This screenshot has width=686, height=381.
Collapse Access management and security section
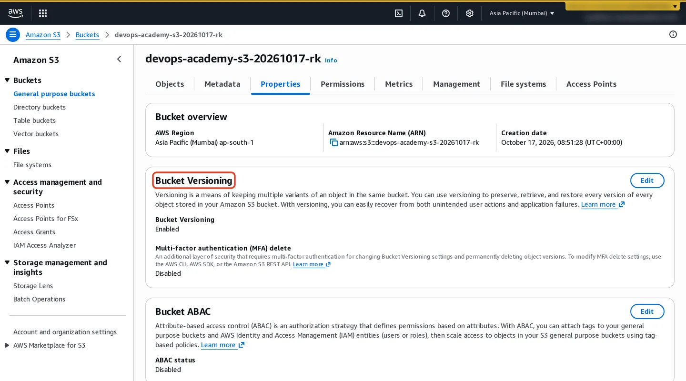pyautogui.click(x=7, y=182)
